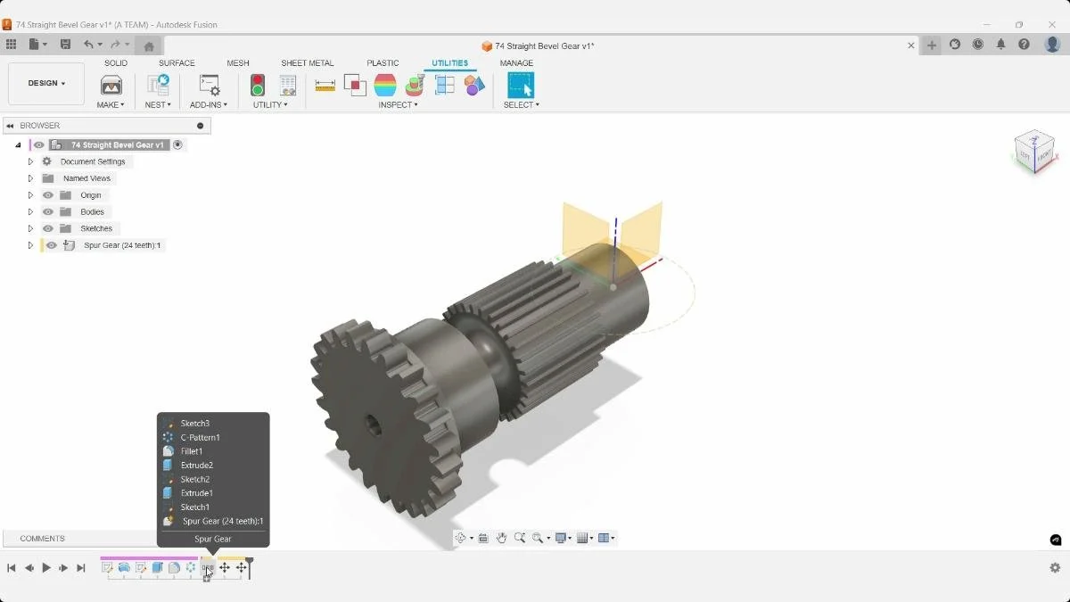The height and width of the screenshot is (602, 1070).
Task: Expand the Sketches node
Action: [x=30, y=228]
